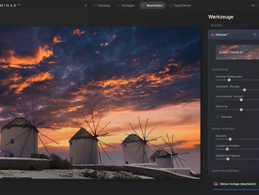Adjust the Details korrigieren slider
The image size is (259, 195).
228,159
